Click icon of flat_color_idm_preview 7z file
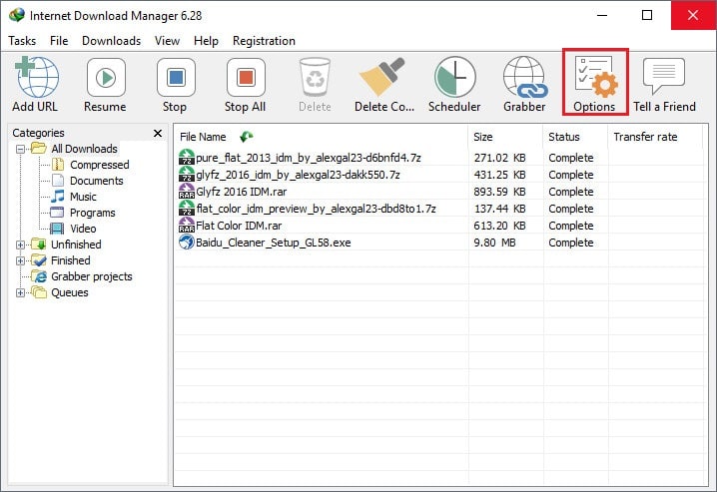717x492 pixels. [186, 209]
